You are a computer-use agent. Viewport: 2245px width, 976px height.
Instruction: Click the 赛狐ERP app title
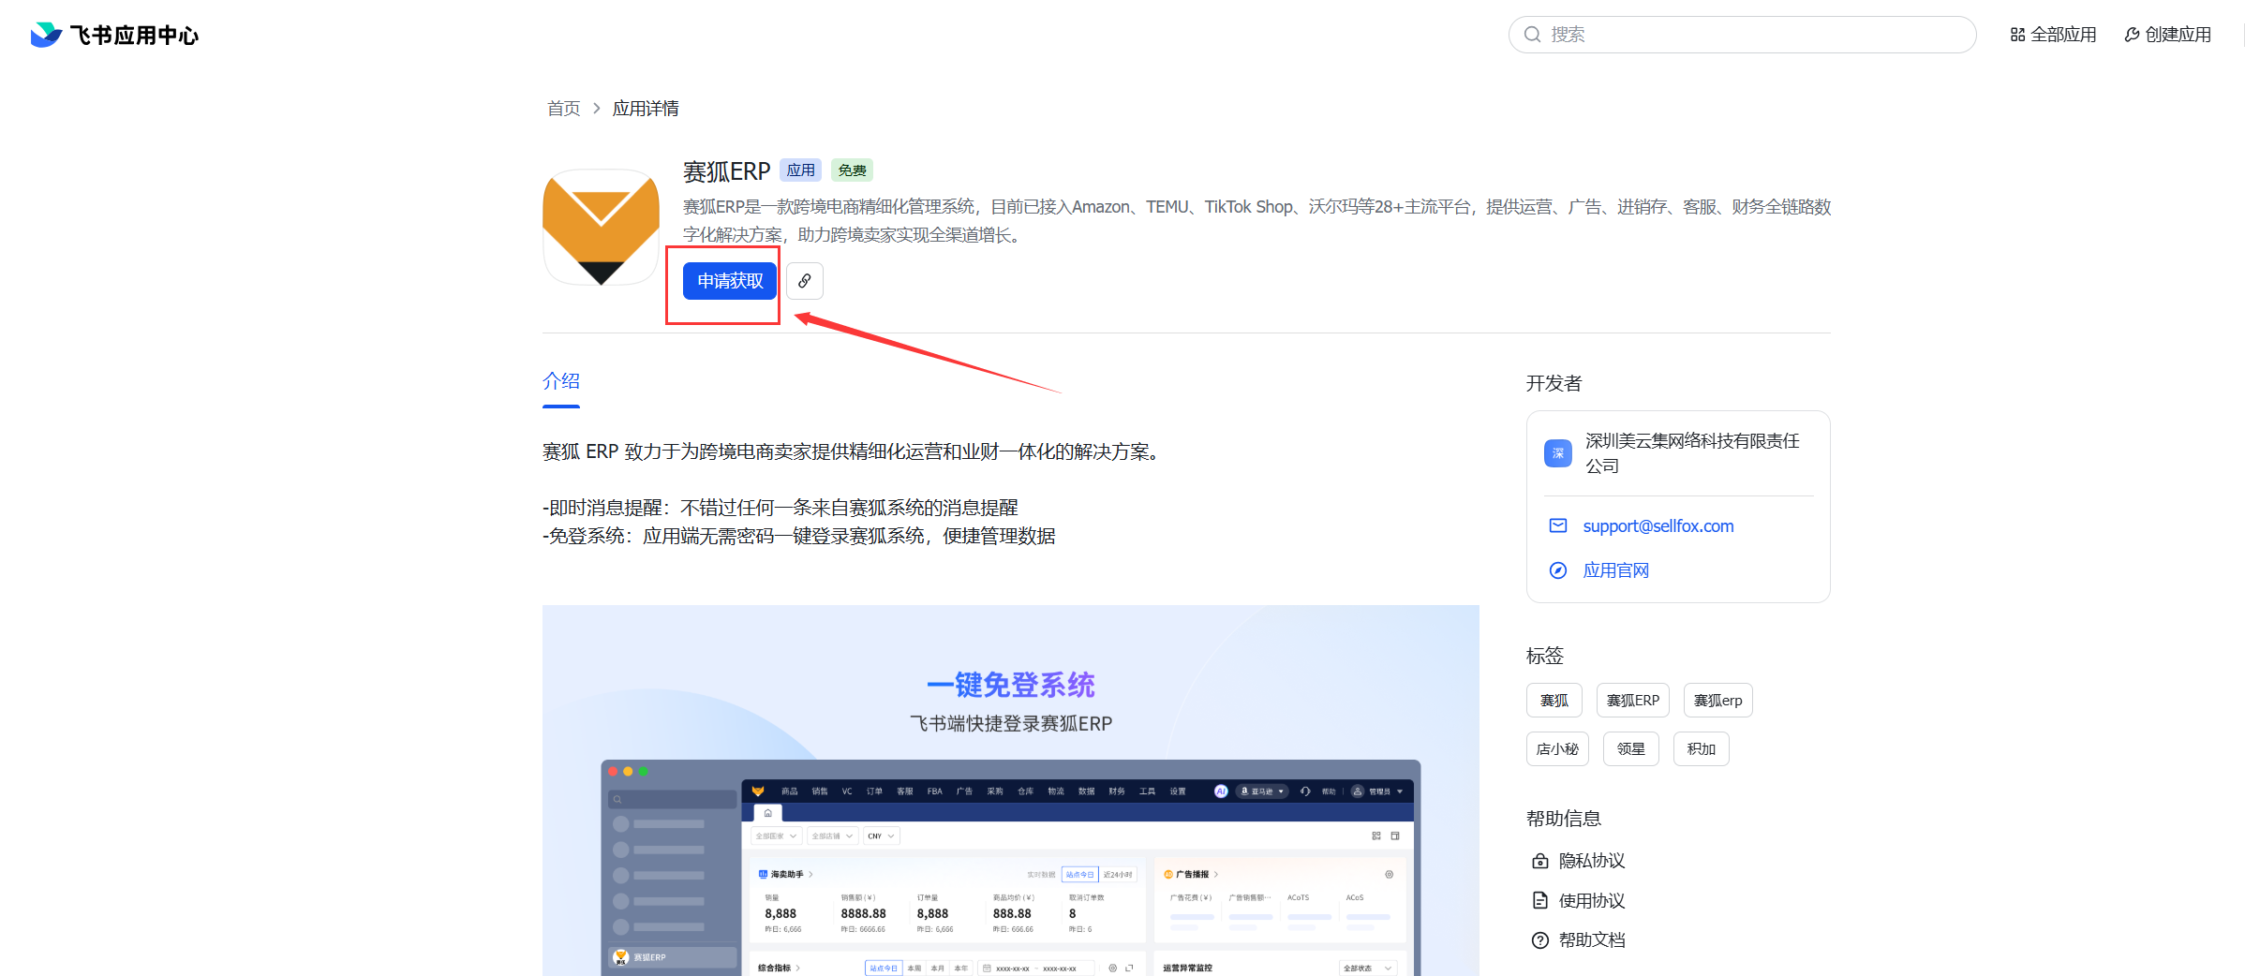coord(727,171)
